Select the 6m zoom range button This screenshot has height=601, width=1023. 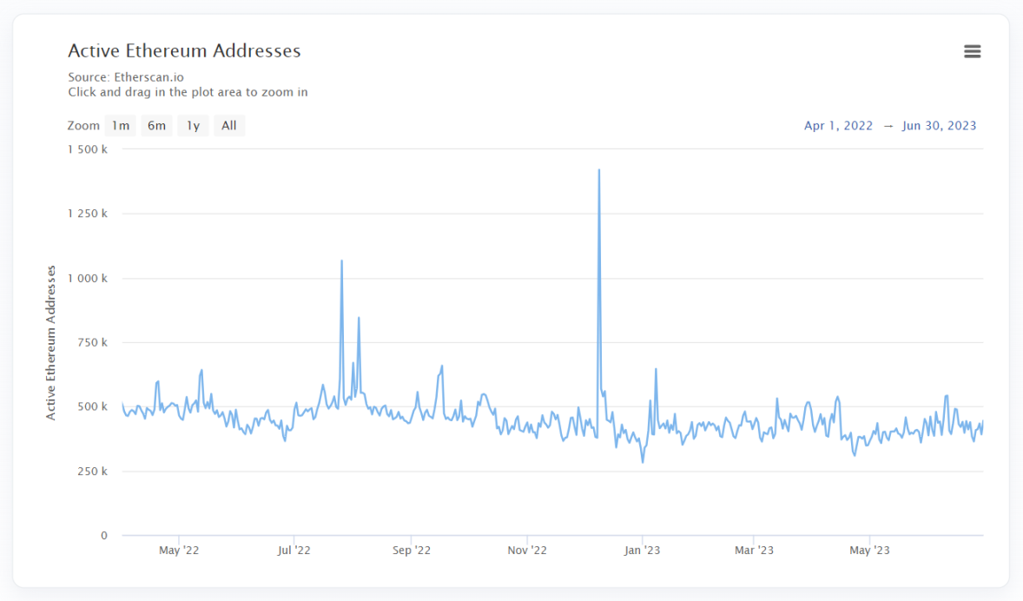coord(156,126)
